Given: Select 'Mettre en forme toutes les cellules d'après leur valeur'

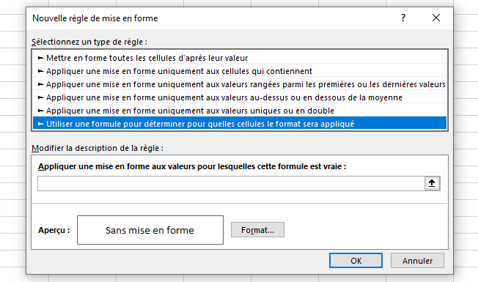Looking at the screenshot, I should coord(239,58).
